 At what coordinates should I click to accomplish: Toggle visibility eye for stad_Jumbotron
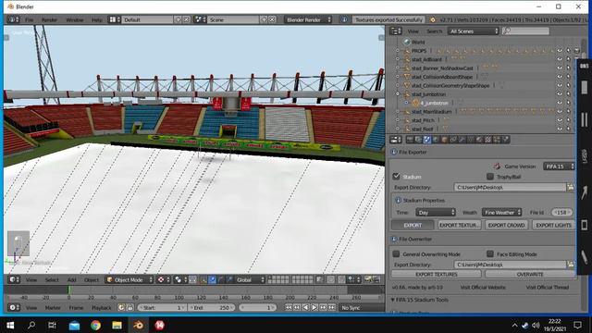pos(559,94)
